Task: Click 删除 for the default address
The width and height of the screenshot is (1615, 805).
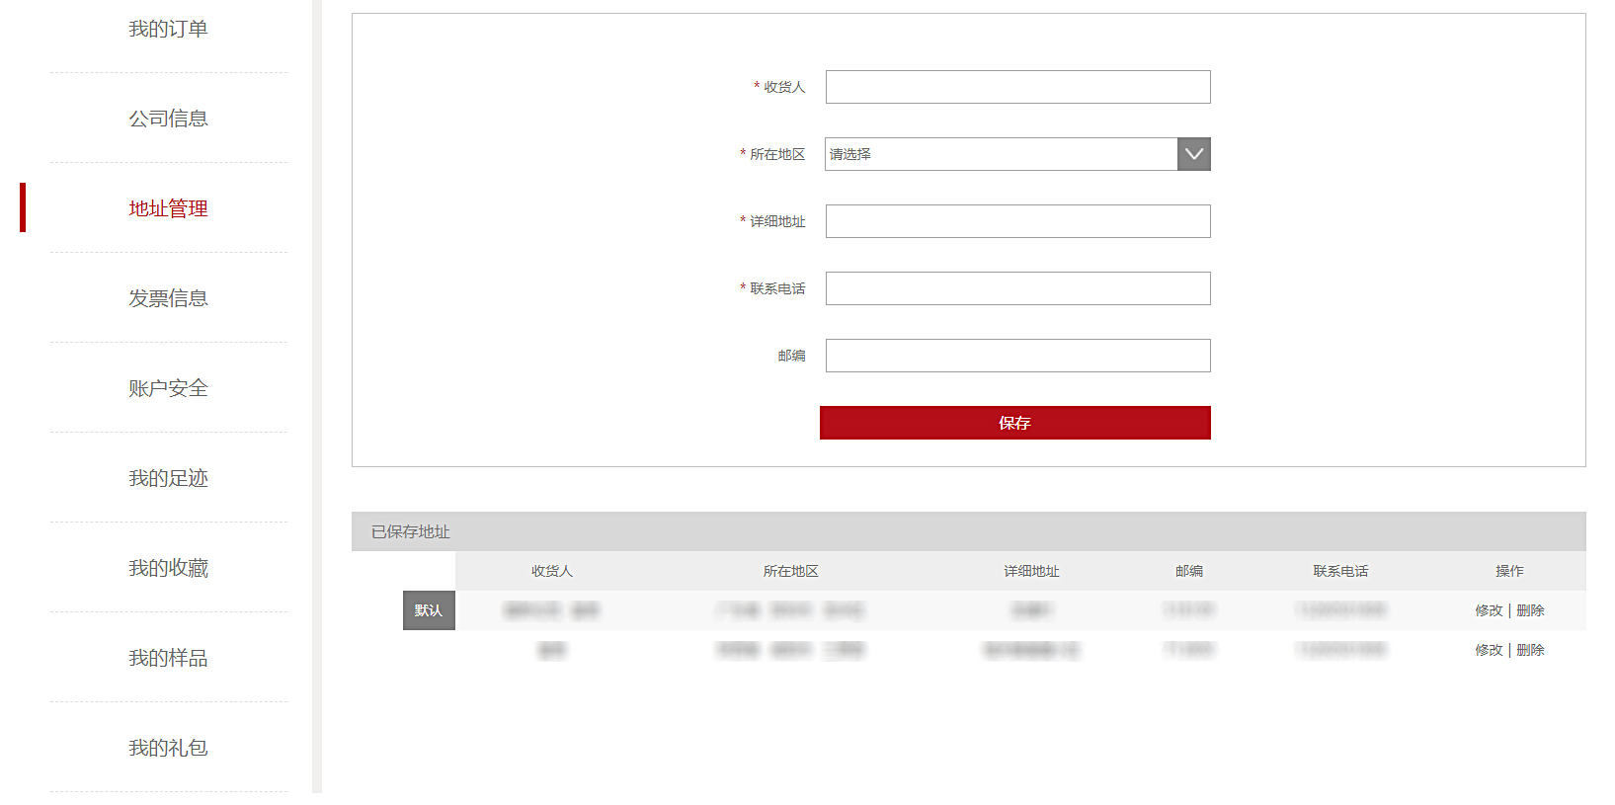Action: click(x=1530, y=610)
